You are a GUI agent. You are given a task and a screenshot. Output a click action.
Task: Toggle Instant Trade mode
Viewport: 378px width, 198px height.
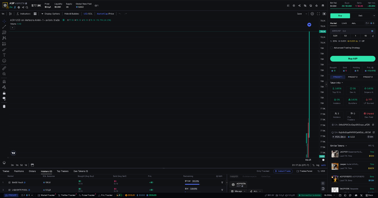pyautogui.click(x=283, y=171)
